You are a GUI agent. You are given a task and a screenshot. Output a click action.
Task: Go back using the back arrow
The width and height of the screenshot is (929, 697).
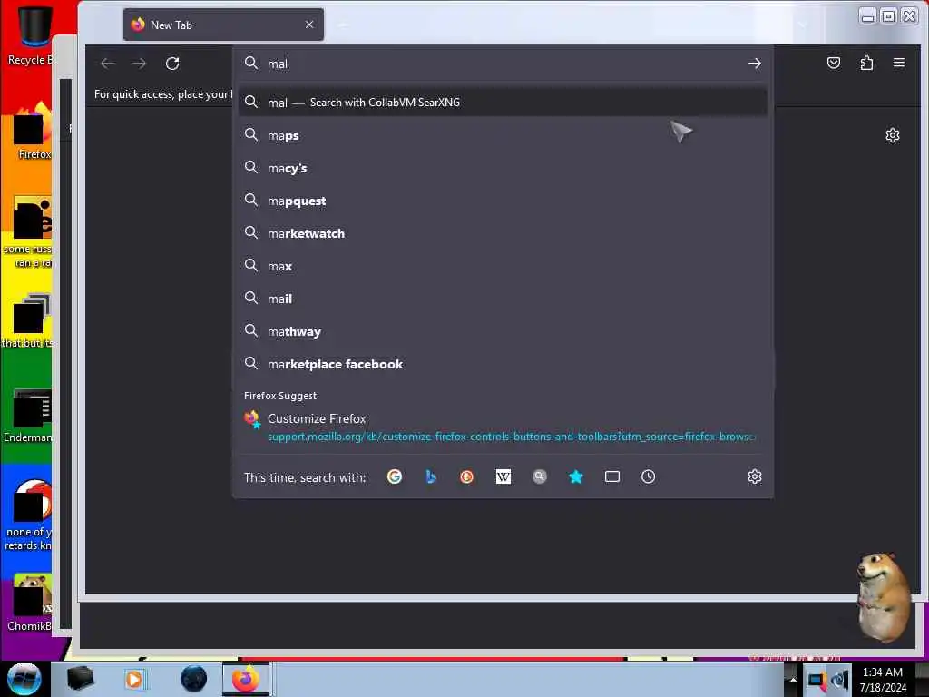tap(107, 63)
